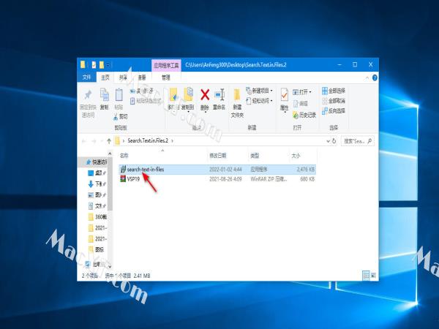Click navigation pane scroll down arrow
This screenshot has height=329, width=439.
point(110,266)
